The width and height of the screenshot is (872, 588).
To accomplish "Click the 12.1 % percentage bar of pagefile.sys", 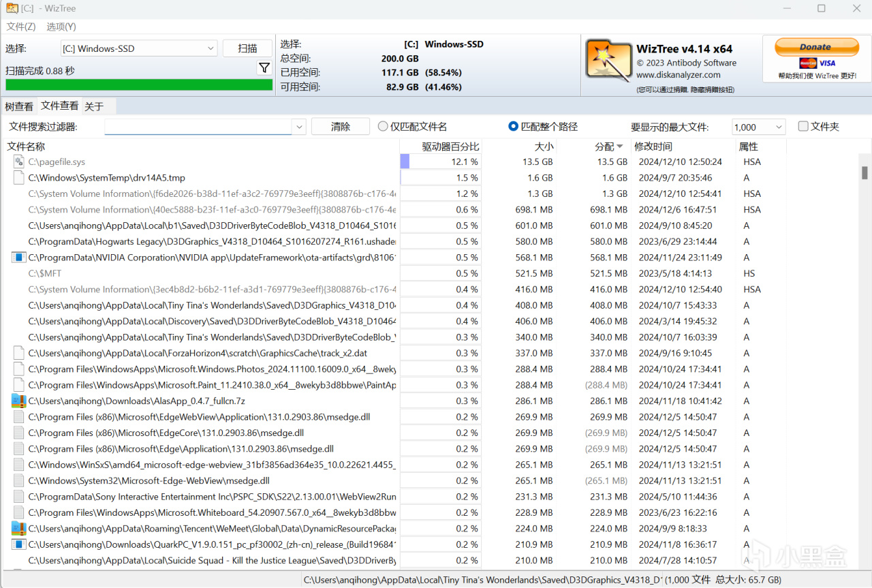I will [440, 161].
